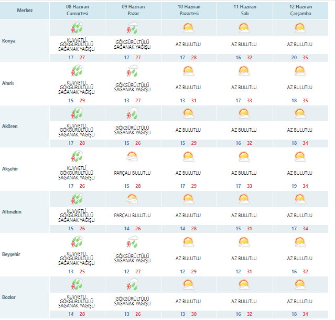Image resolution: width=335 pixels, height=320 pixels.
Task: Click Konya sunny icon for 12 Haziran
Action: click(x=299, y=28)
